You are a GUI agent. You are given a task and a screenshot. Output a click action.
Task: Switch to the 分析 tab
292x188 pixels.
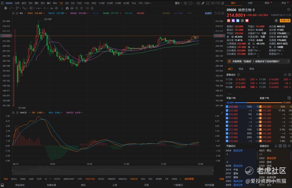click(250, 3)
